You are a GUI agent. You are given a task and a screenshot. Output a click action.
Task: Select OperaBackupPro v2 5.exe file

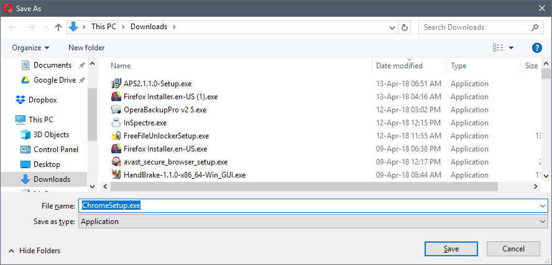coord(165,110)
